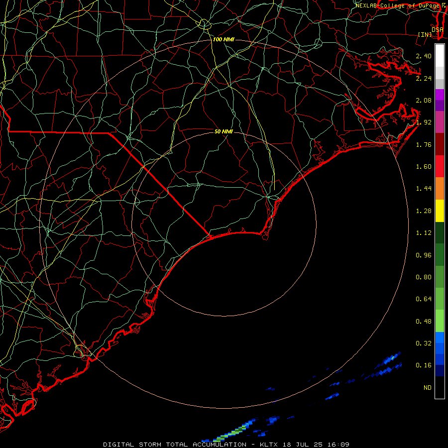The image size is (448, 448).
Task: Select the 0.48 scale value
Action: pos(424,322)
